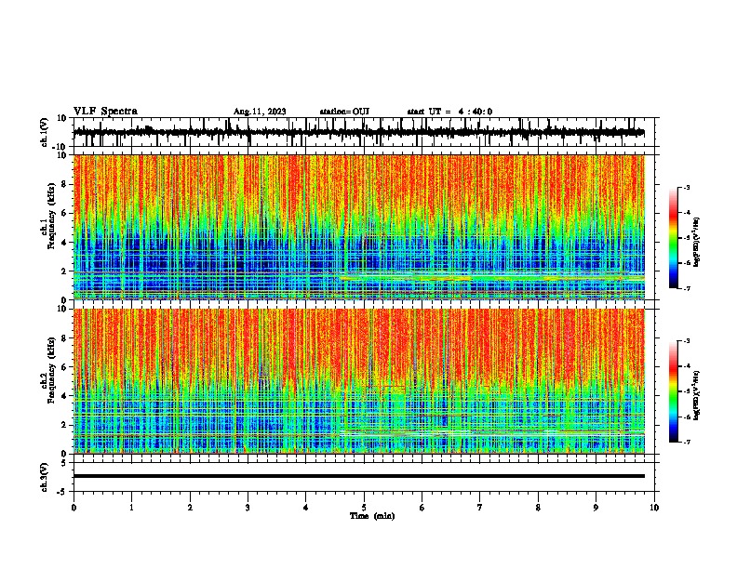
Task: Click the "5" tick on Time axis
Action: 364,508
